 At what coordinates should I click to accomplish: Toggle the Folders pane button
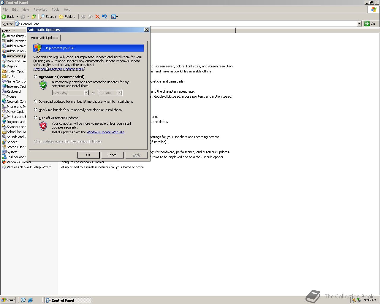pos(67,17)
